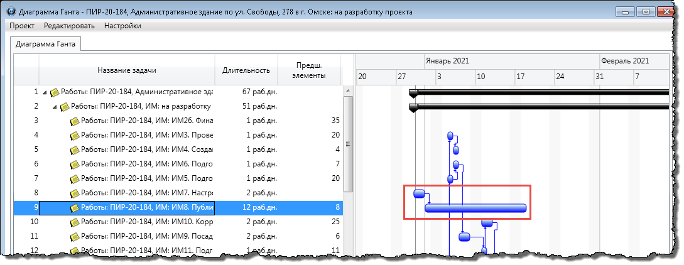Screen dimensions: 684x265
Task: Click the folder icon of task row 5
Action: click(x=75, y=150)
